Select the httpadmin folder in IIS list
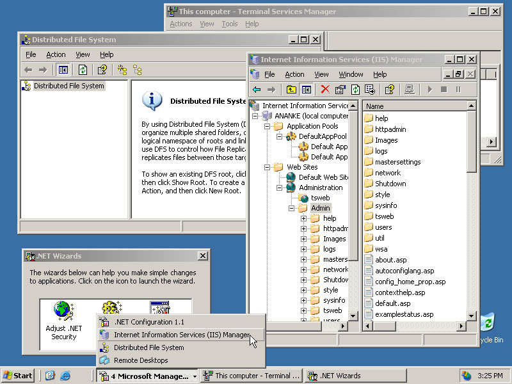The width and height of the screenshot is (512, 384). [x=390, y=129]
